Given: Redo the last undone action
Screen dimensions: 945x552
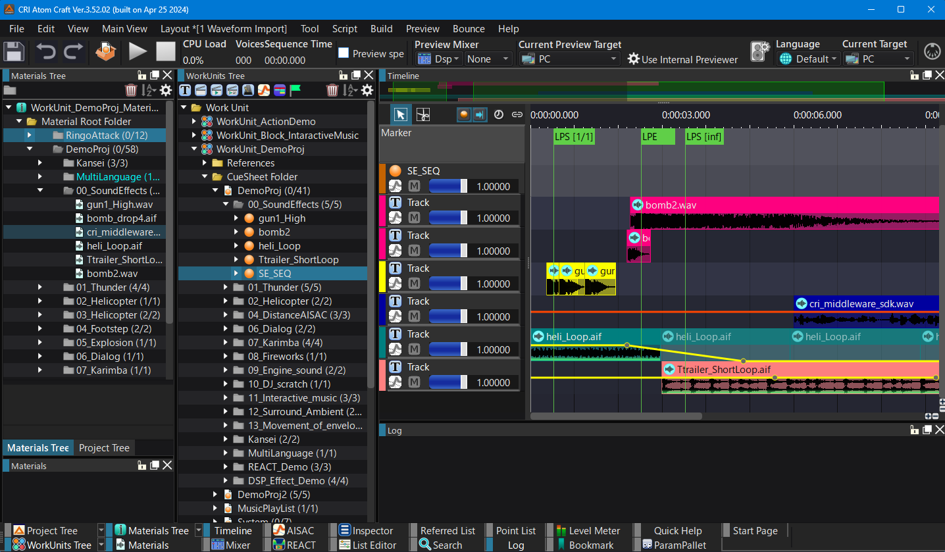Looking at the screenshot, I should pos(73,52).
